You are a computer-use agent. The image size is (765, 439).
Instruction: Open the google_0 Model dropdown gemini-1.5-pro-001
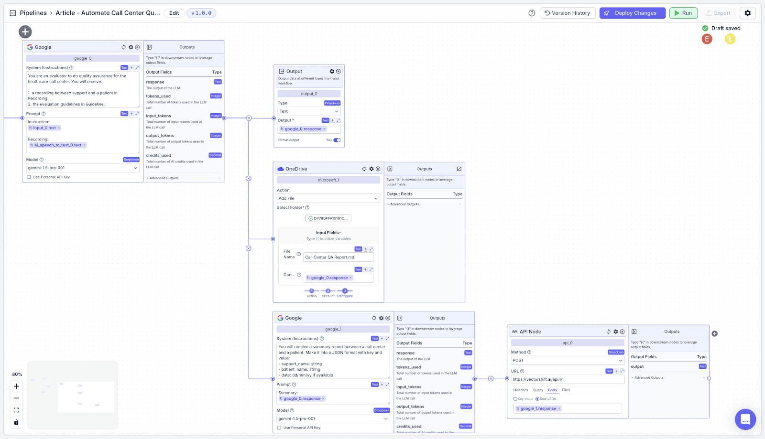83,168
